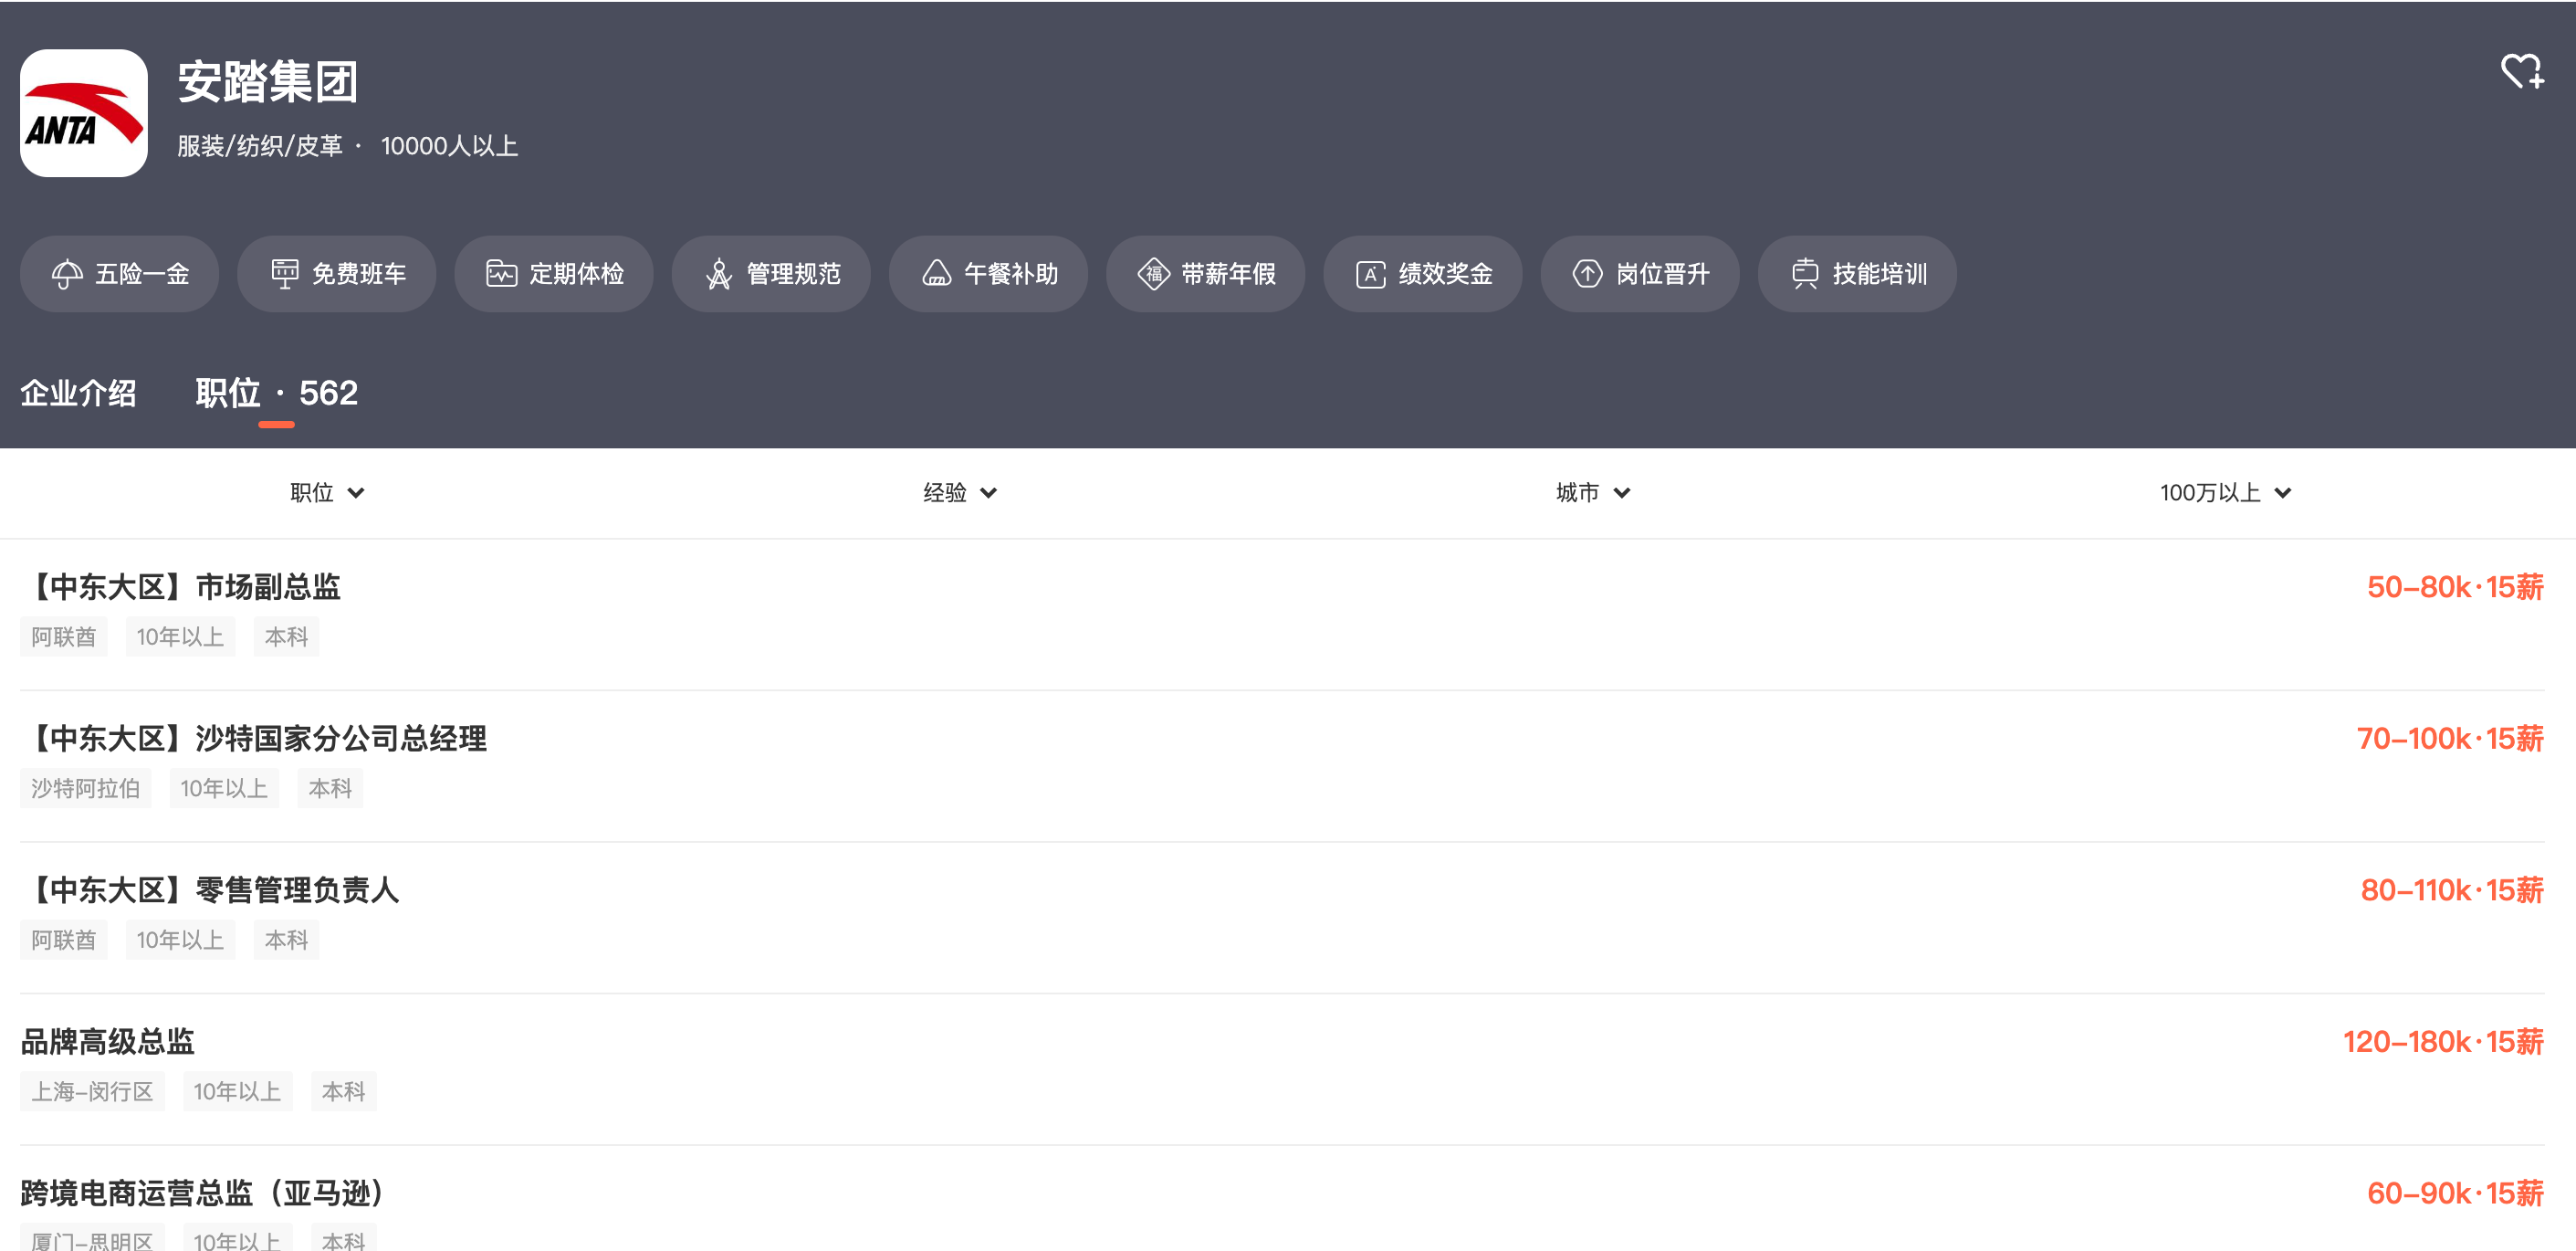Click the ANTA company logo

coord(84,113)
